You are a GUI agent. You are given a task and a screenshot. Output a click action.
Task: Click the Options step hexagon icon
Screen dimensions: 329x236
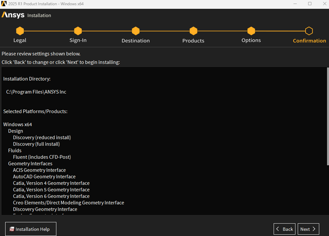[251, 31]
